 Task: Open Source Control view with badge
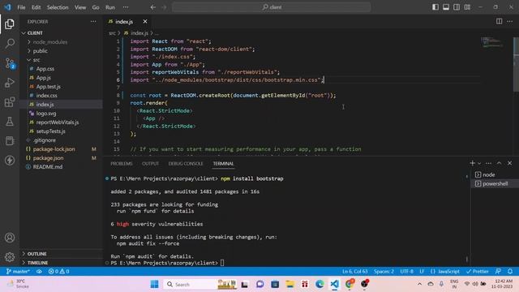point(10,63)
